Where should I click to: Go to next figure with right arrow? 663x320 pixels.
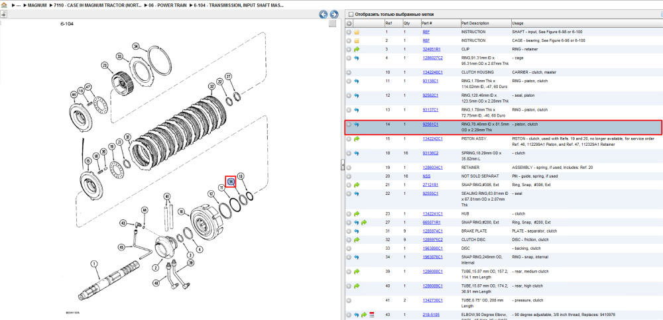(333, 15)
